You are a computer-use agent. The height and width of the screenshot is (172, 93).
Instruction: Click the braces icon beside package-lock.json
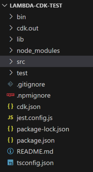(x=10, y=129)
